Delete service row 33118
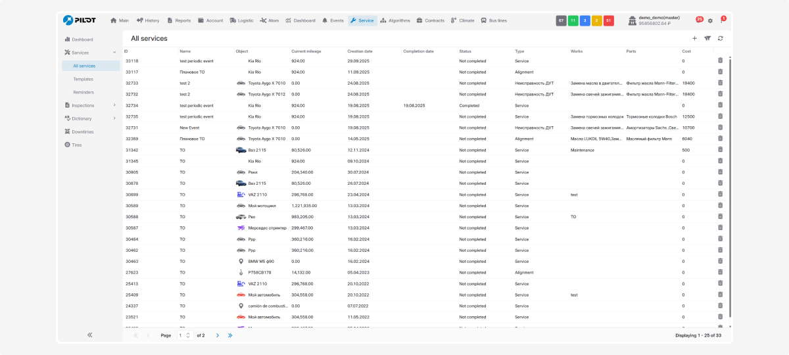This screenshot has width=789, height=355. (720, 60)
